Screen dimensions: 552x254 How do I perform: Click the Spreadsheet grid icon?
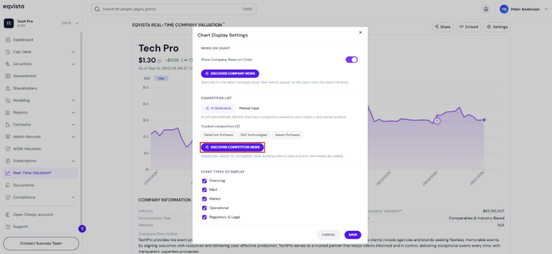pos(8,76)
